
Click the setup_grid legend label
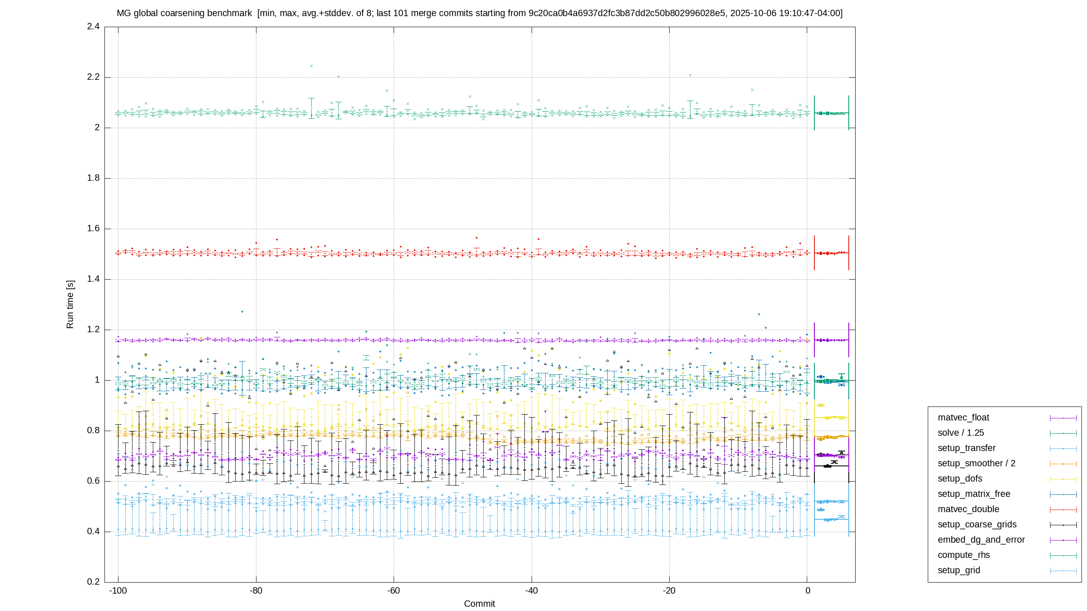(959, 570)
